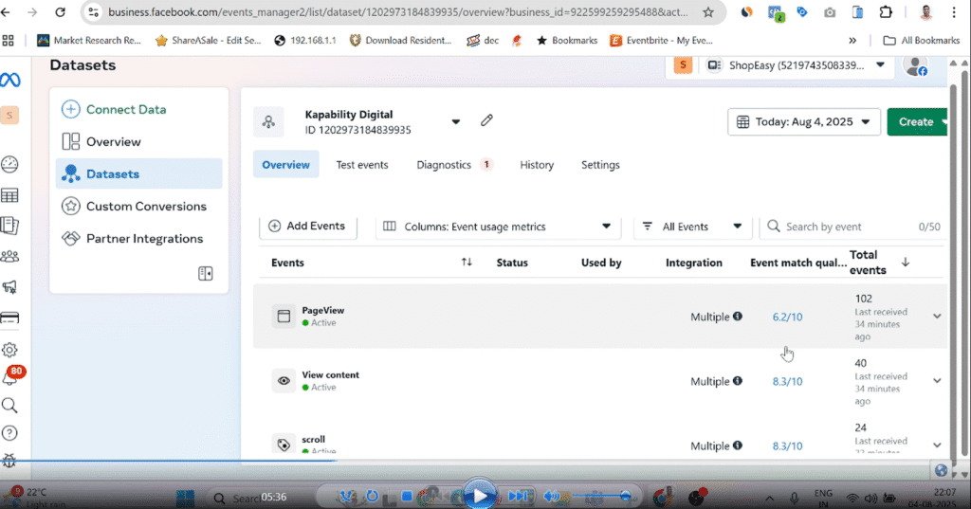Open the dataset name dropdown arrow
Image resolution: width=971 pixels, height=509 pixels.
[456, 121]
